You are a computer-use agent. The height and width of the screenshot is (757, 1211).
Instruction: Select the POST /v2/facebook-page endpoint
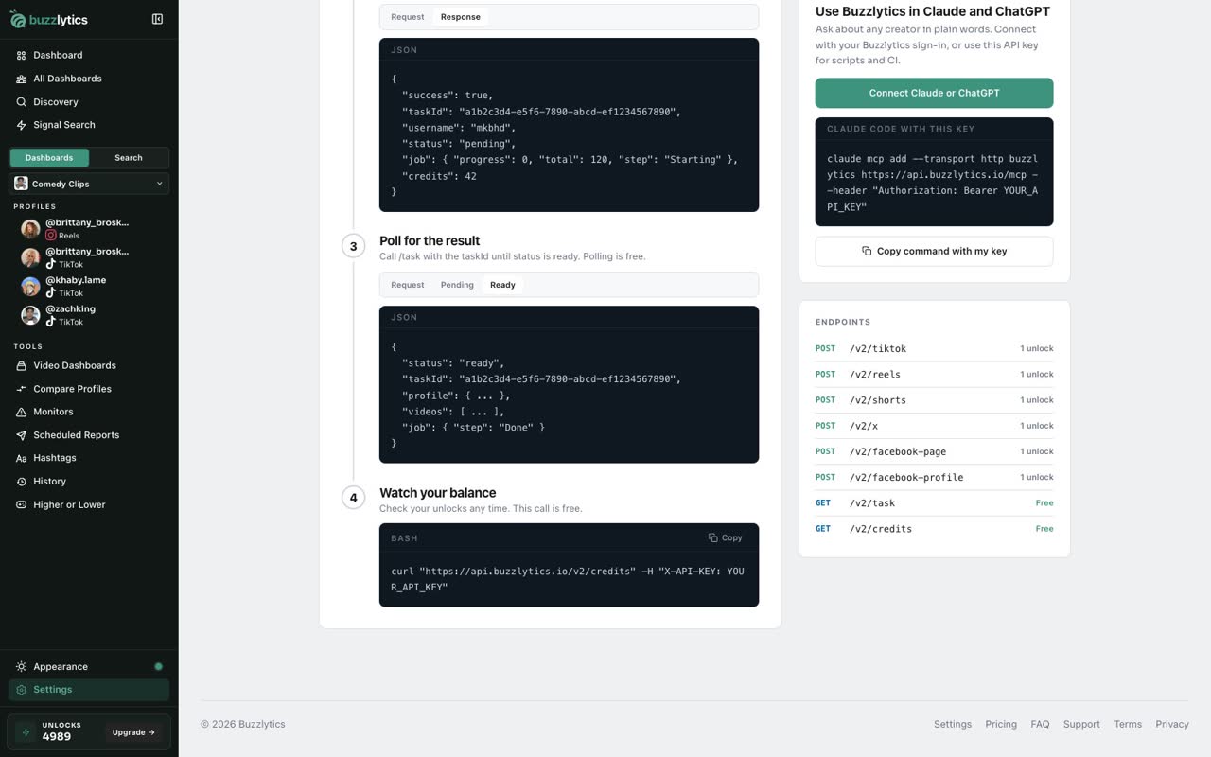coord(934,451)
